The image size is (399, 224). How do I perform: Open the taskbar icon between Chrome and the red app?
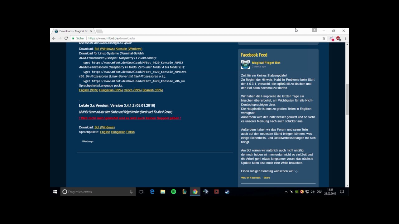[x=206, y=192]
